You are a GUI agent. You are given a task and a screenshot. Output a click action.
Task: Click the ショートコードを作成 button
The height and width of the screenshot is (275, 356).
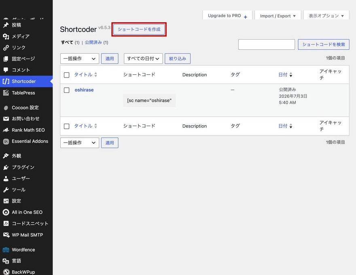139,29
